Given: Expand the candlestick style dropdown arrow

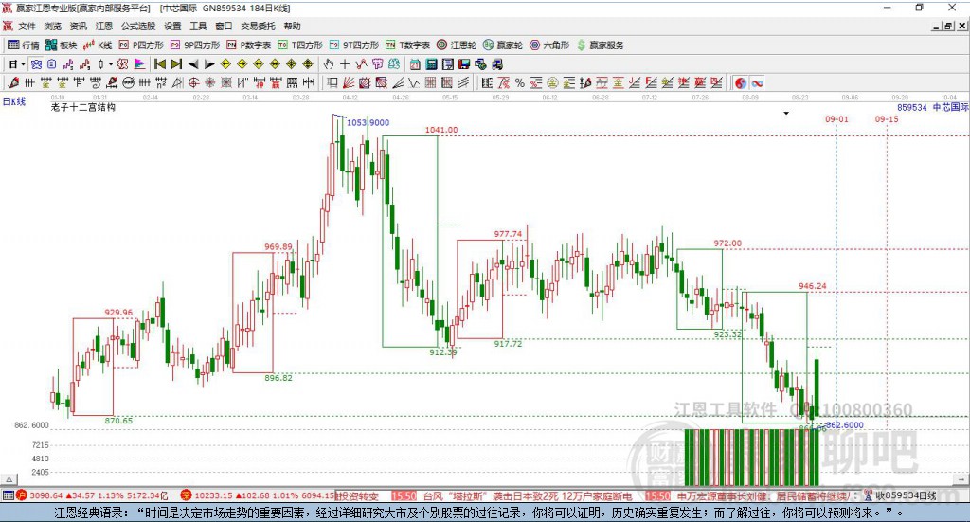Looking at the screenshot, I should 111,64.
